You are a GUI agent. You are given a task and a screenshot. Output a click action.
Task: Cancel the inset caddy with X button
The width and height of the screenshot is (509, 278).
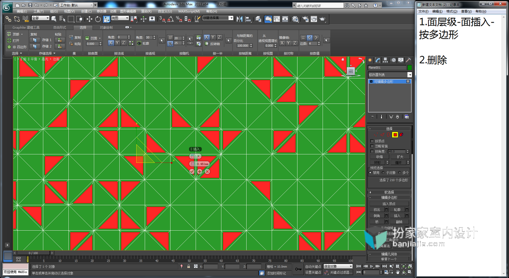pos(207,171)
